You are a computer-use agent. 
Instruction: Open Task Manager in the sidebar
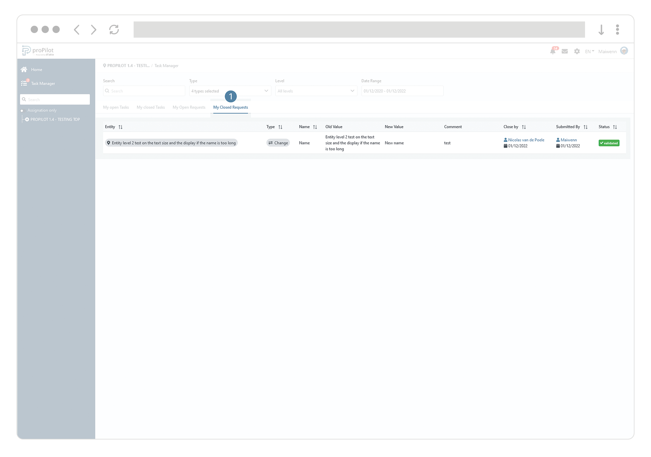tap(43, 84)
